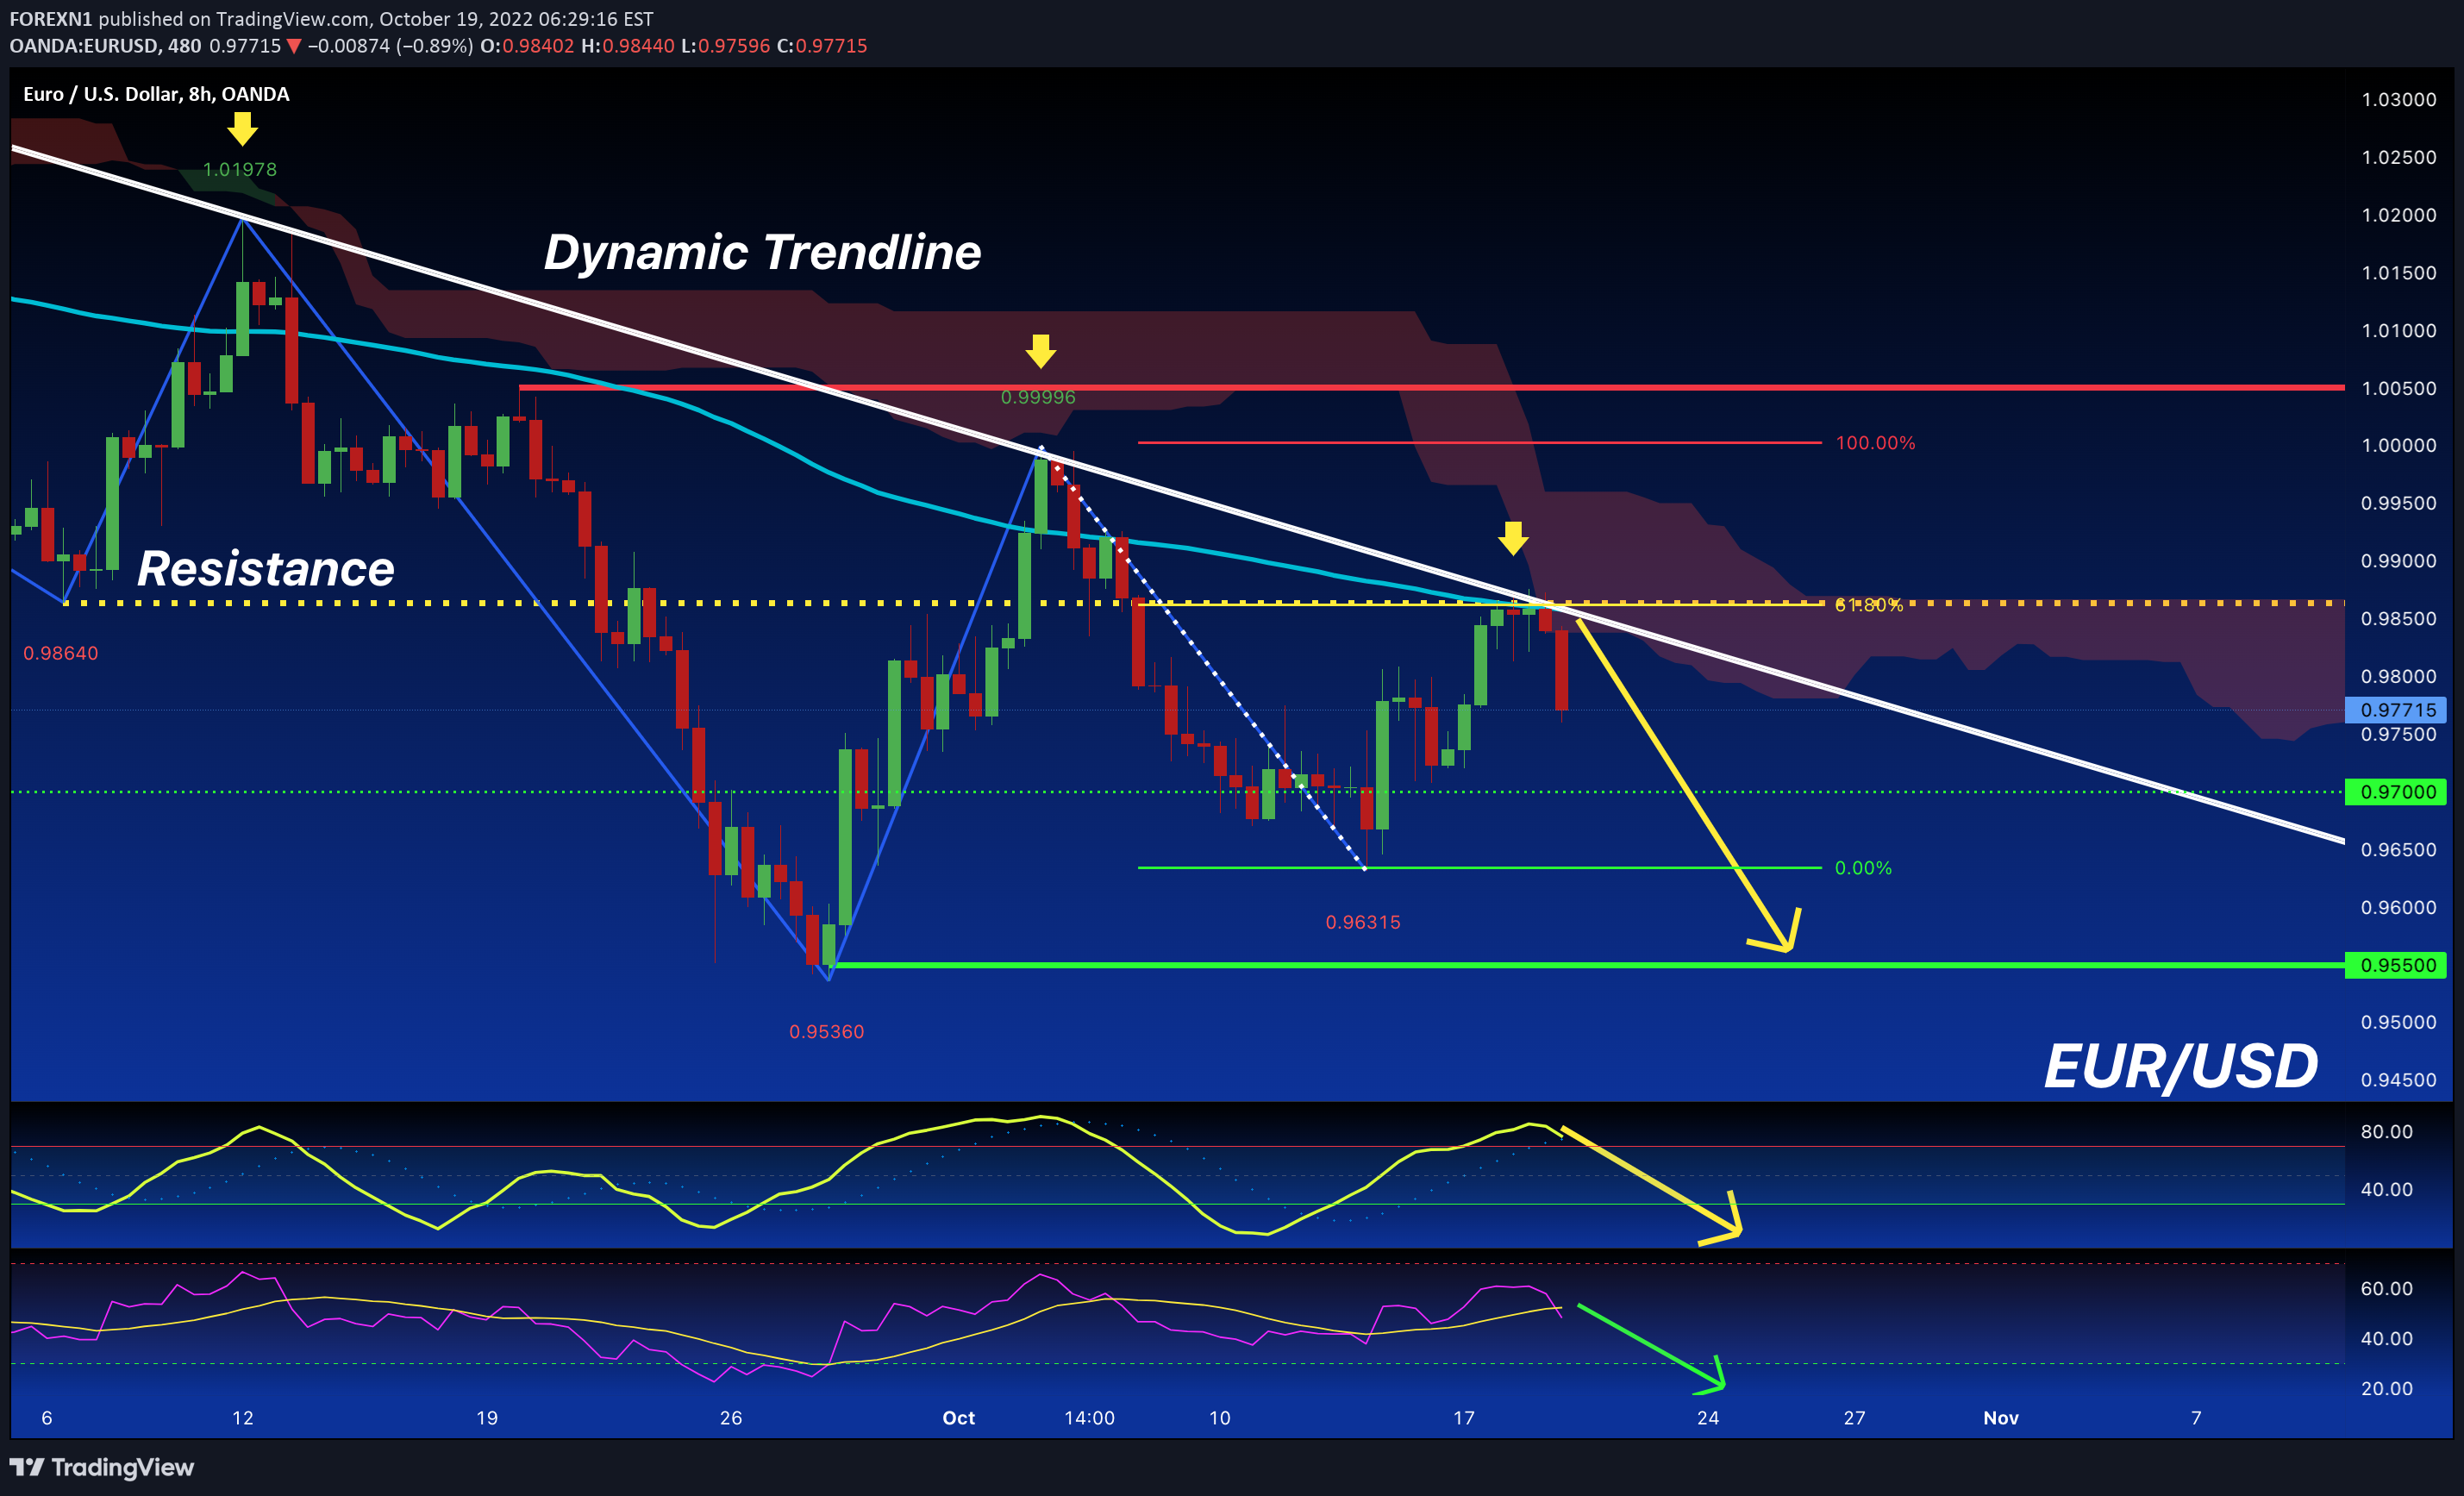Click the swing high label '1.01978'
The image size is (2464, 1496).
(240, 170)
